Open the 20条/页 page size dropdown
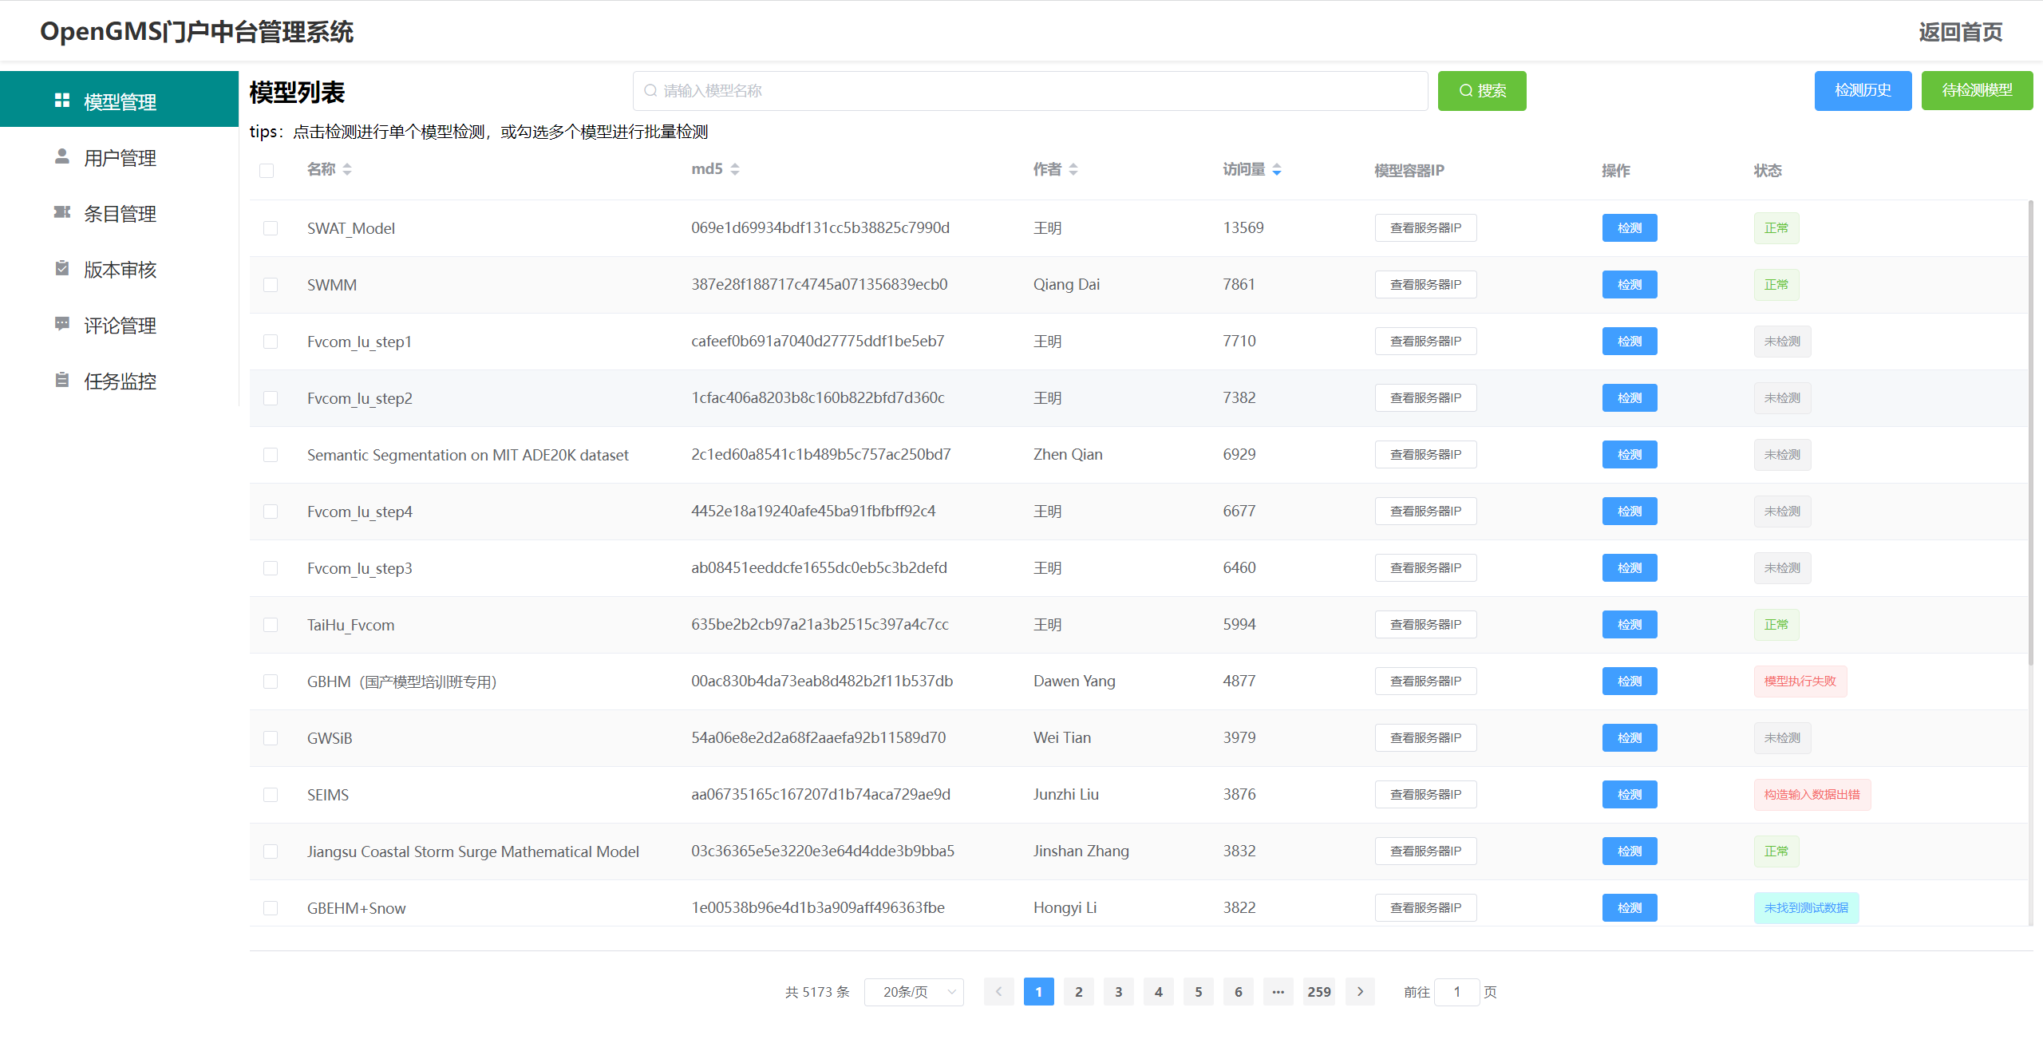 [x=914, y=991]
